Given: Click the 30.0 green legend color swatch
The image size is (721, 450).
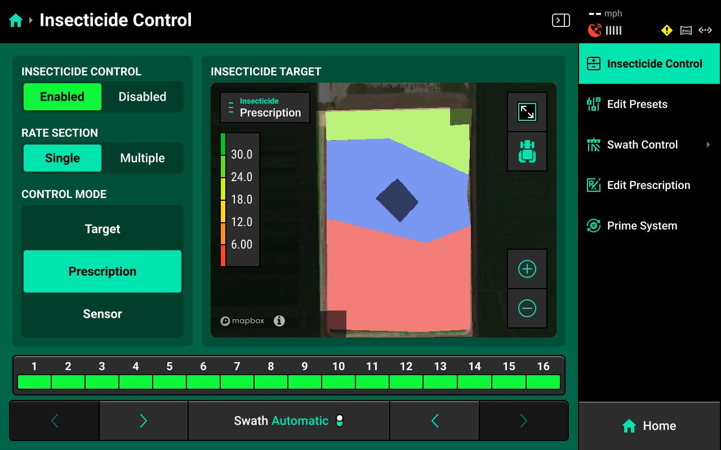Looking at the screenshot, I should coord(223,145).
